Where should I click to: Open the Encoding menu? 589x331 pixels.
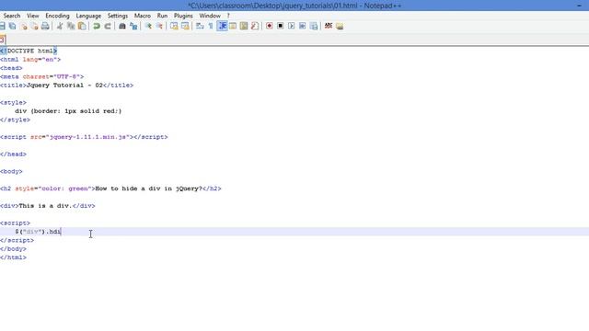pyautogui.click(x=57, y=16)
